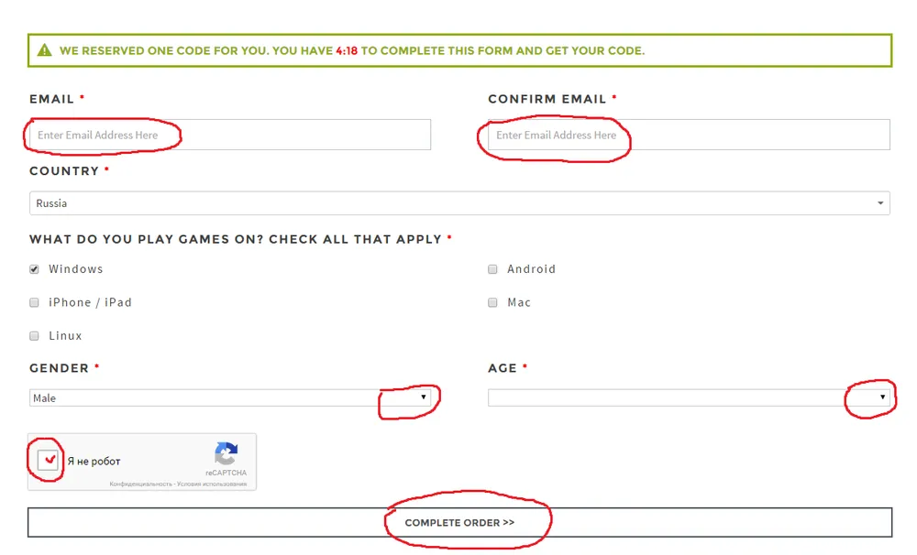Click the warning triangle icon in banner
The height and width of the screenshot is (555, 917).
click(x=44, y=50)
